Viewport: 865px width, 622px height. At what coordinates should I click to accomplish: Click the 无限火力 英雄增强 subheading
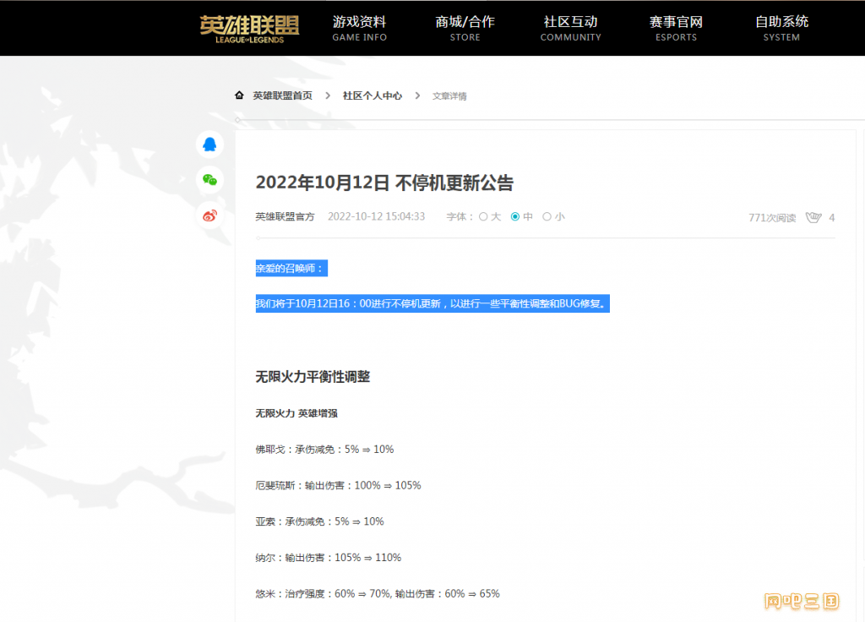click(x=296, y=413)
